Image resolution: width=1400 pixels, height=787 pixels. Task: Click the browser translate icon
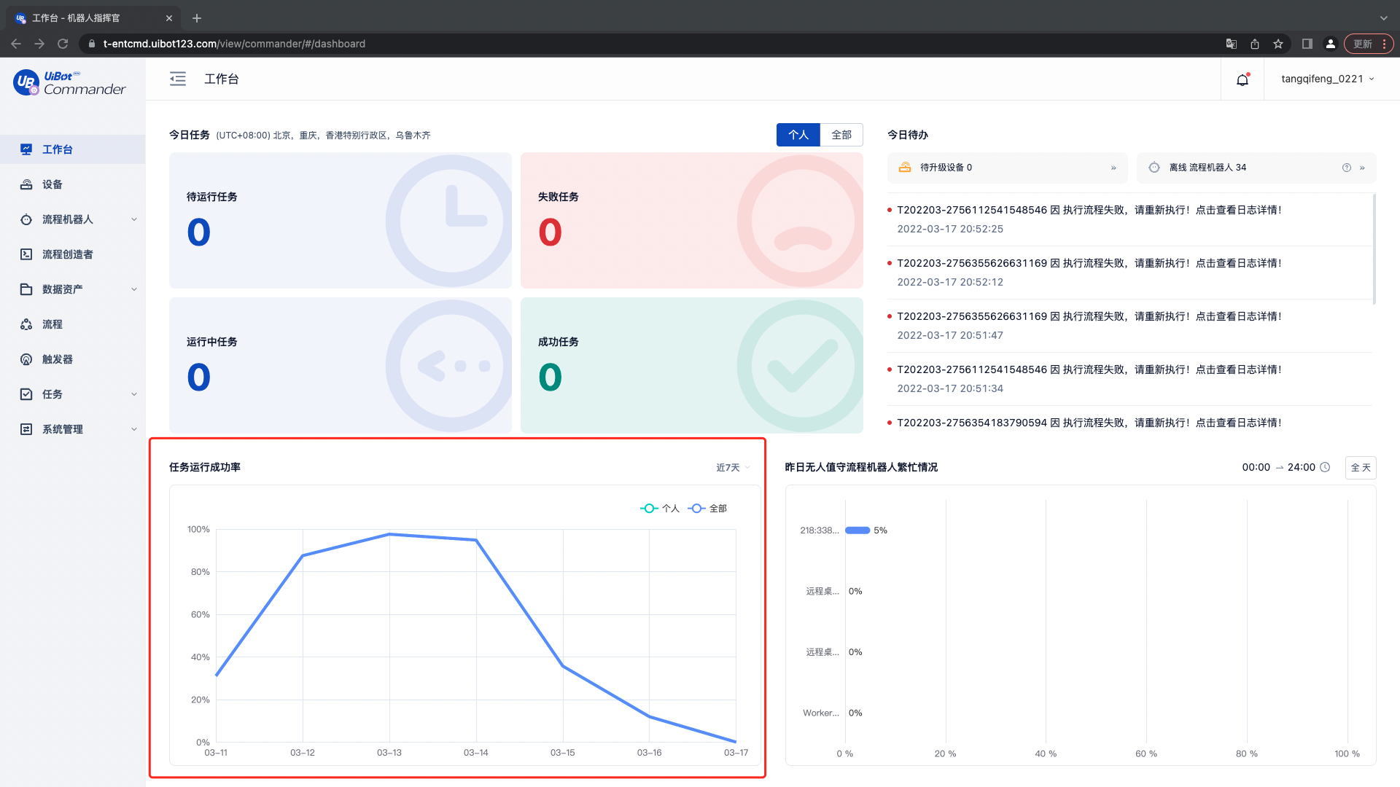[x=1232, y=44]
